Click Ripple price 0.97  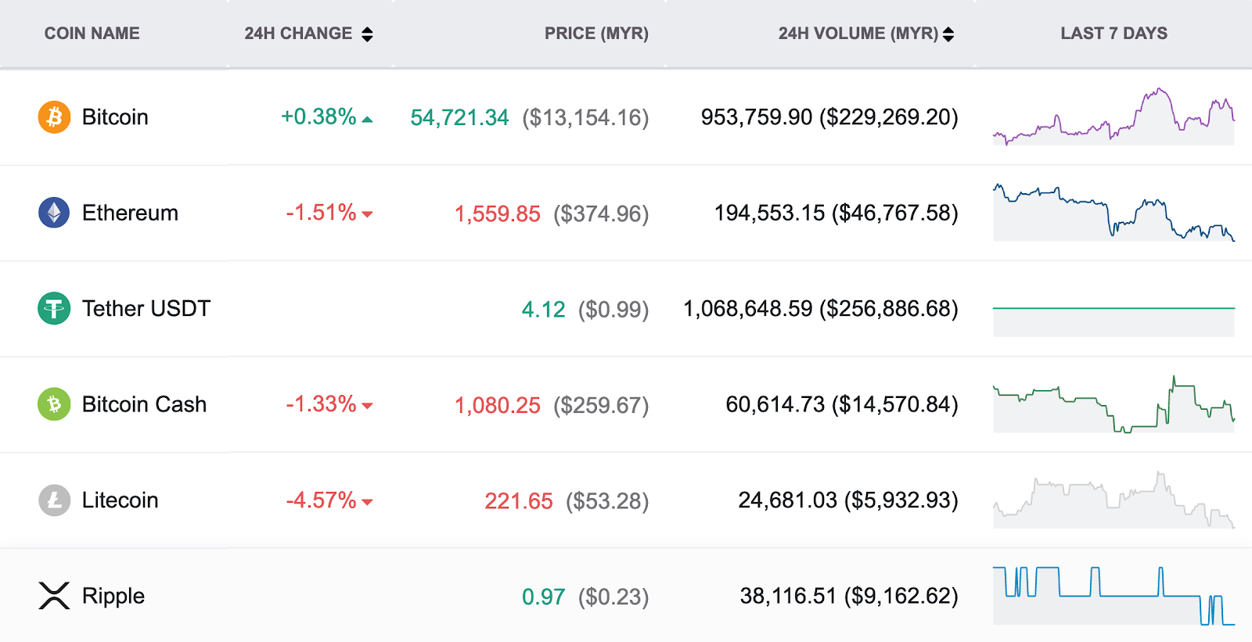(543, 597)
